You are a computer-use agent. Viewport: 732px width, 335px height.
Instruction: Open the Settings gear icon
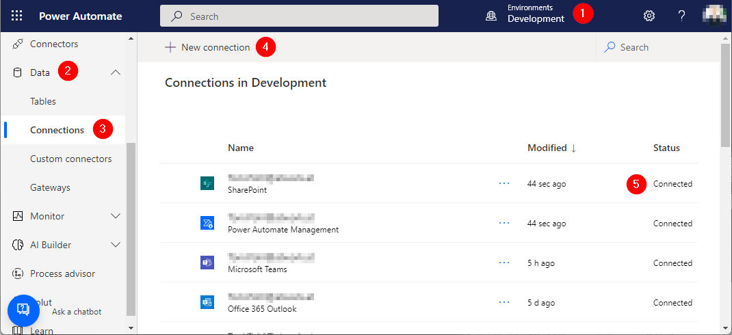point(649,16)
